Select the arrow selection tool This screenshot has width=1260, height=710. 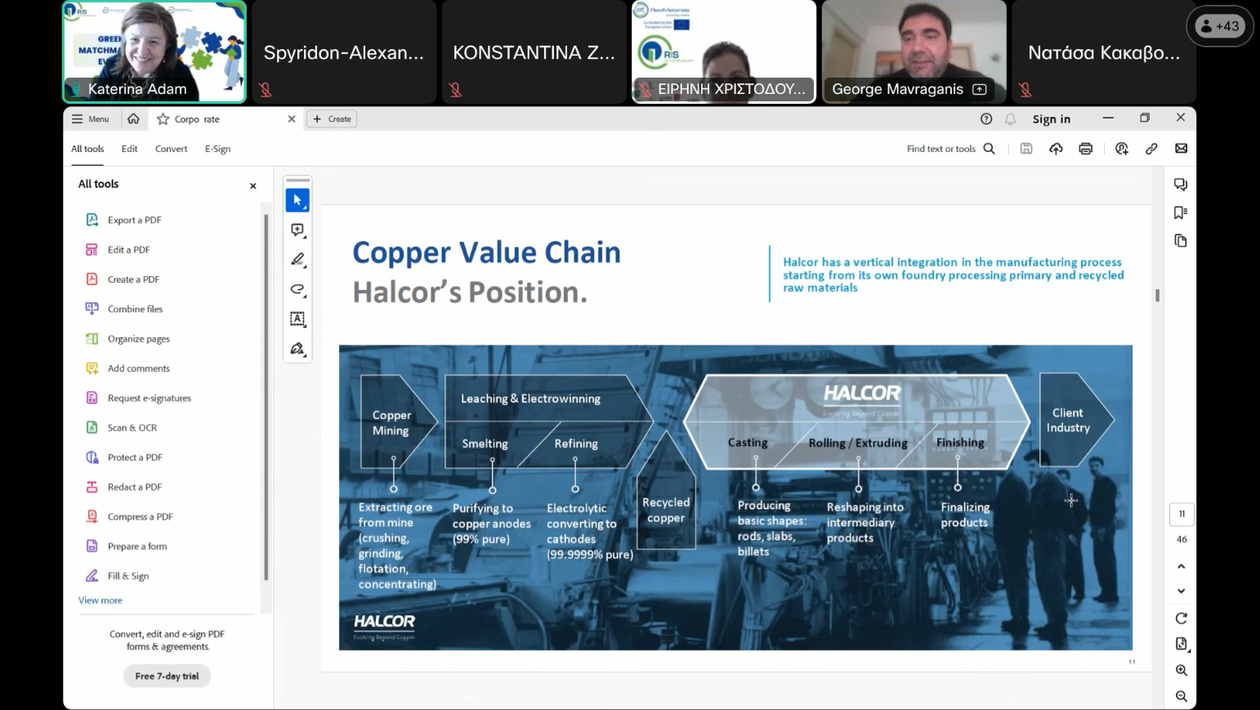coord(297,200)
